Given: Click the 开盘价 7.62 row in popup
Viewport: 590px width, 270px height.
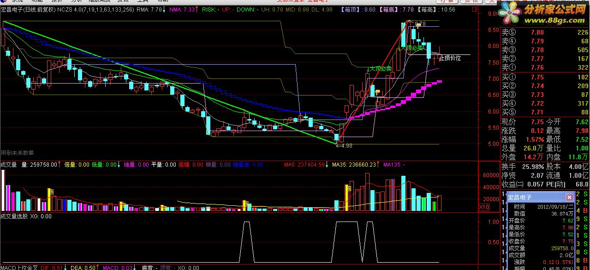Looking at the screenshot, I should pos(540,221).
